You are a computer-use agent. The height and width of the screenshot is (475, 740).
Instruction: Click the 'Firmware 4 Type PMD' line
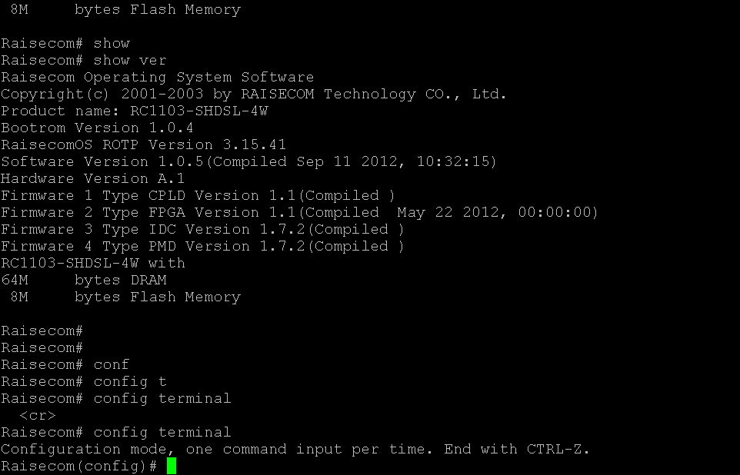point(203,246)
